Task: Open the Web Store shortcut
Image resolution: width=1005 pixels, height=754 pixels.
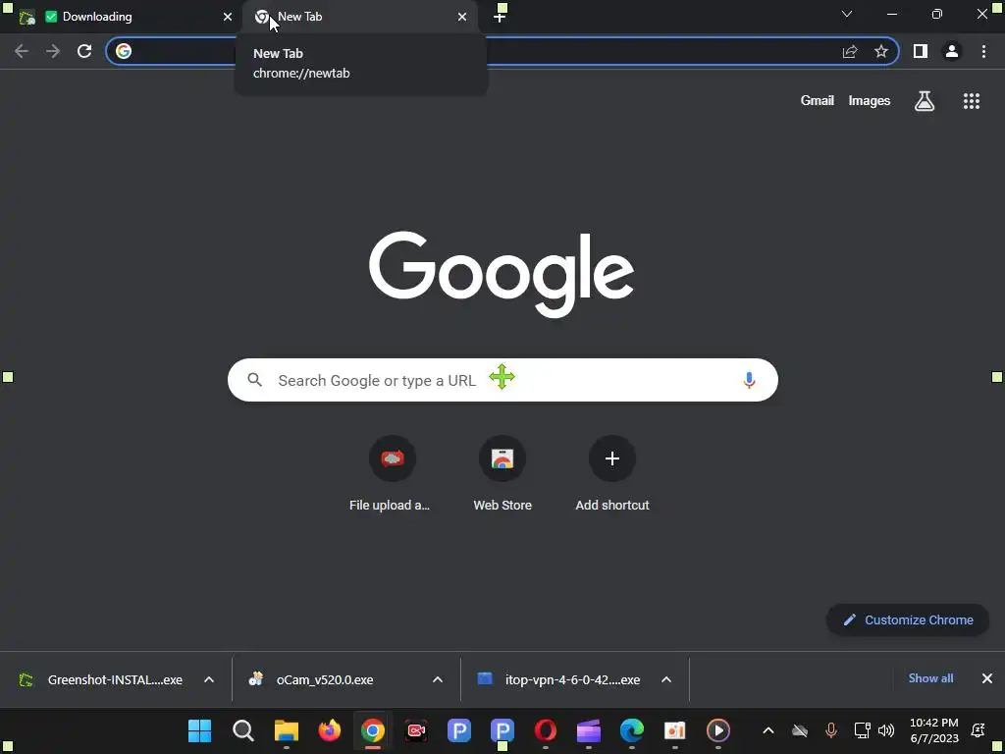Action: coord(502,472)
